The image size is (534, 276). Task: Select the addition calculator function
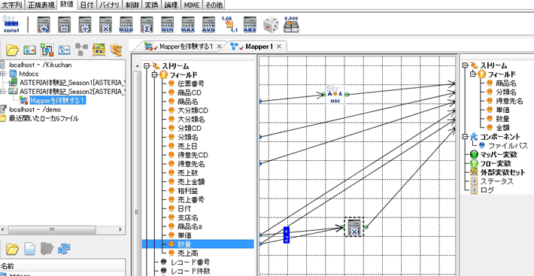click(44, 25)
